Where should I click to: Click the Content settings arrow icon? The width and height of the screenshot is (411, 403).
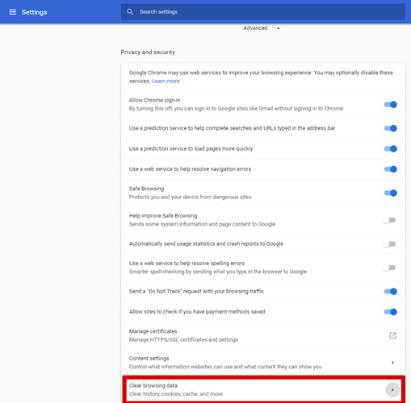tap(392, 363)
